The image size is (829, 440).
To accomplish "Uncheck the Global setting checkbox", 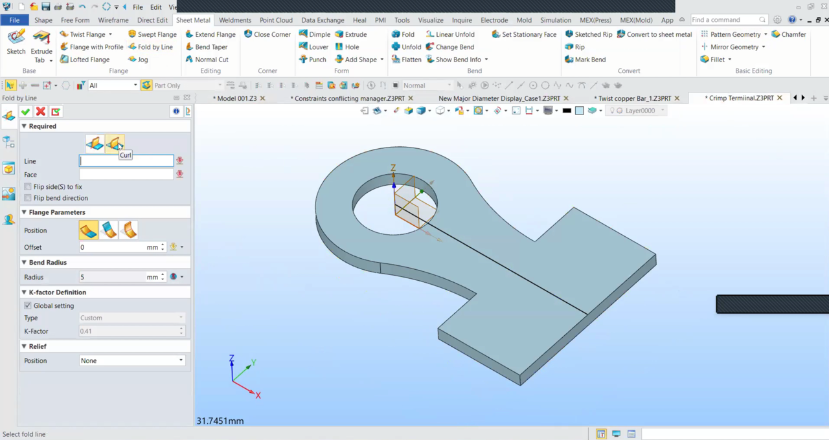I will coord(28,306).
